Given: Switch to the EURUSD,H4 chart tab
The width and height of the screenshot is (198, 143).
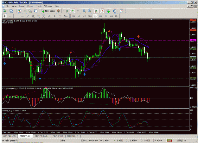Looking at the screenshot, I should click(73, 136).
